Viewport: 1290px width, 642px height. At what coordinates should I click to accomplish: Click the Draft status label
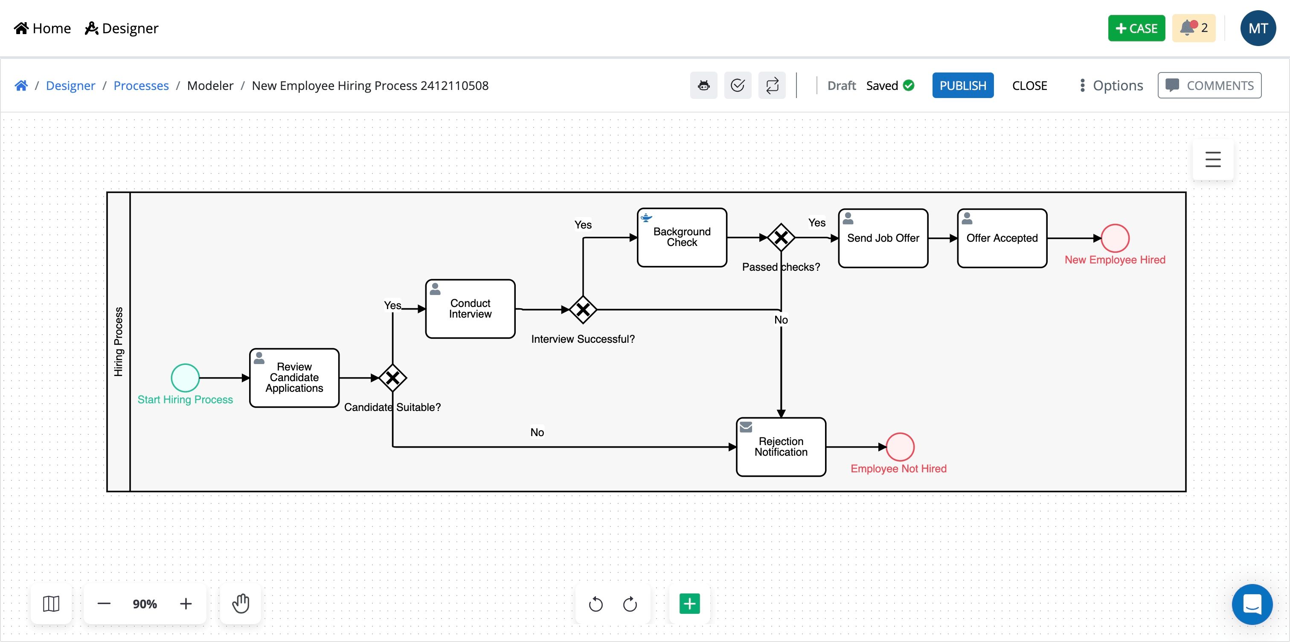[841, 86]
